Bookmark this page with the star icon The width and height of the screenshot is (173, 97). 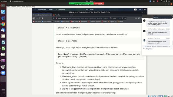tap(125, 18)
